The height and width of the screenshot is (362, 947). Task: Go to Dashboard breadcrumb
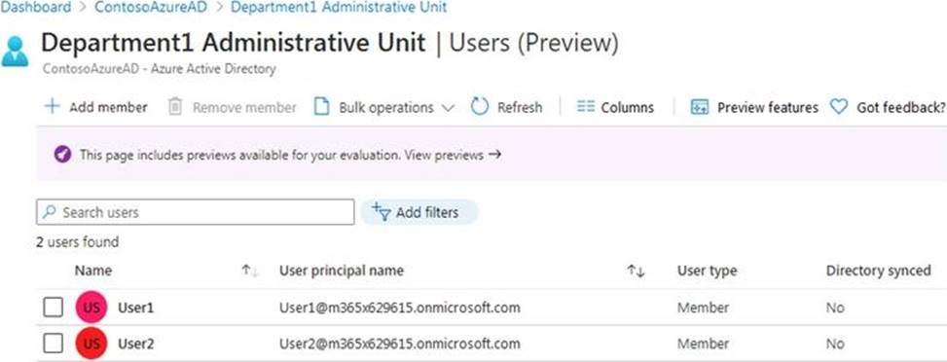coord(36,7)
